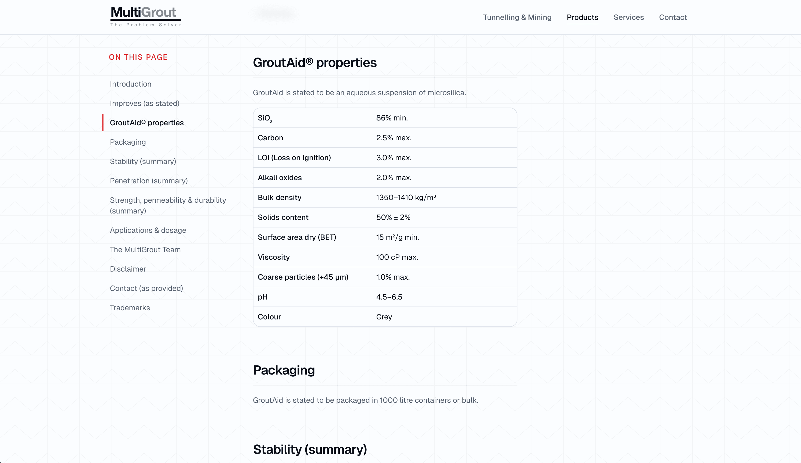Click the value 1.0% max.

pyautogui.click(x=393, y=277)
